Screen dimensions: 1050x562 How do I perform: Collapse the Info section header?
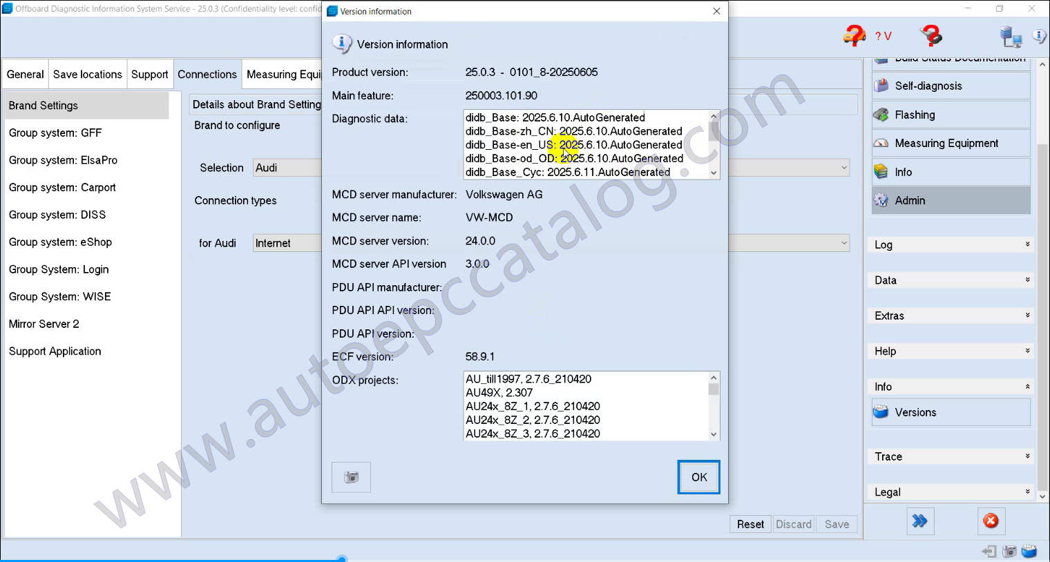tap(951, 387)
